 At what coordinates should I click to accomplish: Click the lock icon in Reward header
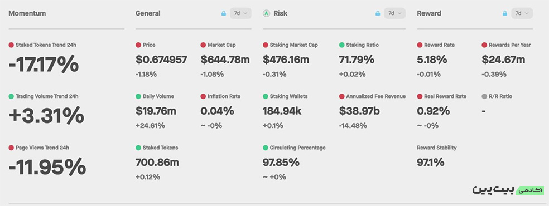click(505, 13)
